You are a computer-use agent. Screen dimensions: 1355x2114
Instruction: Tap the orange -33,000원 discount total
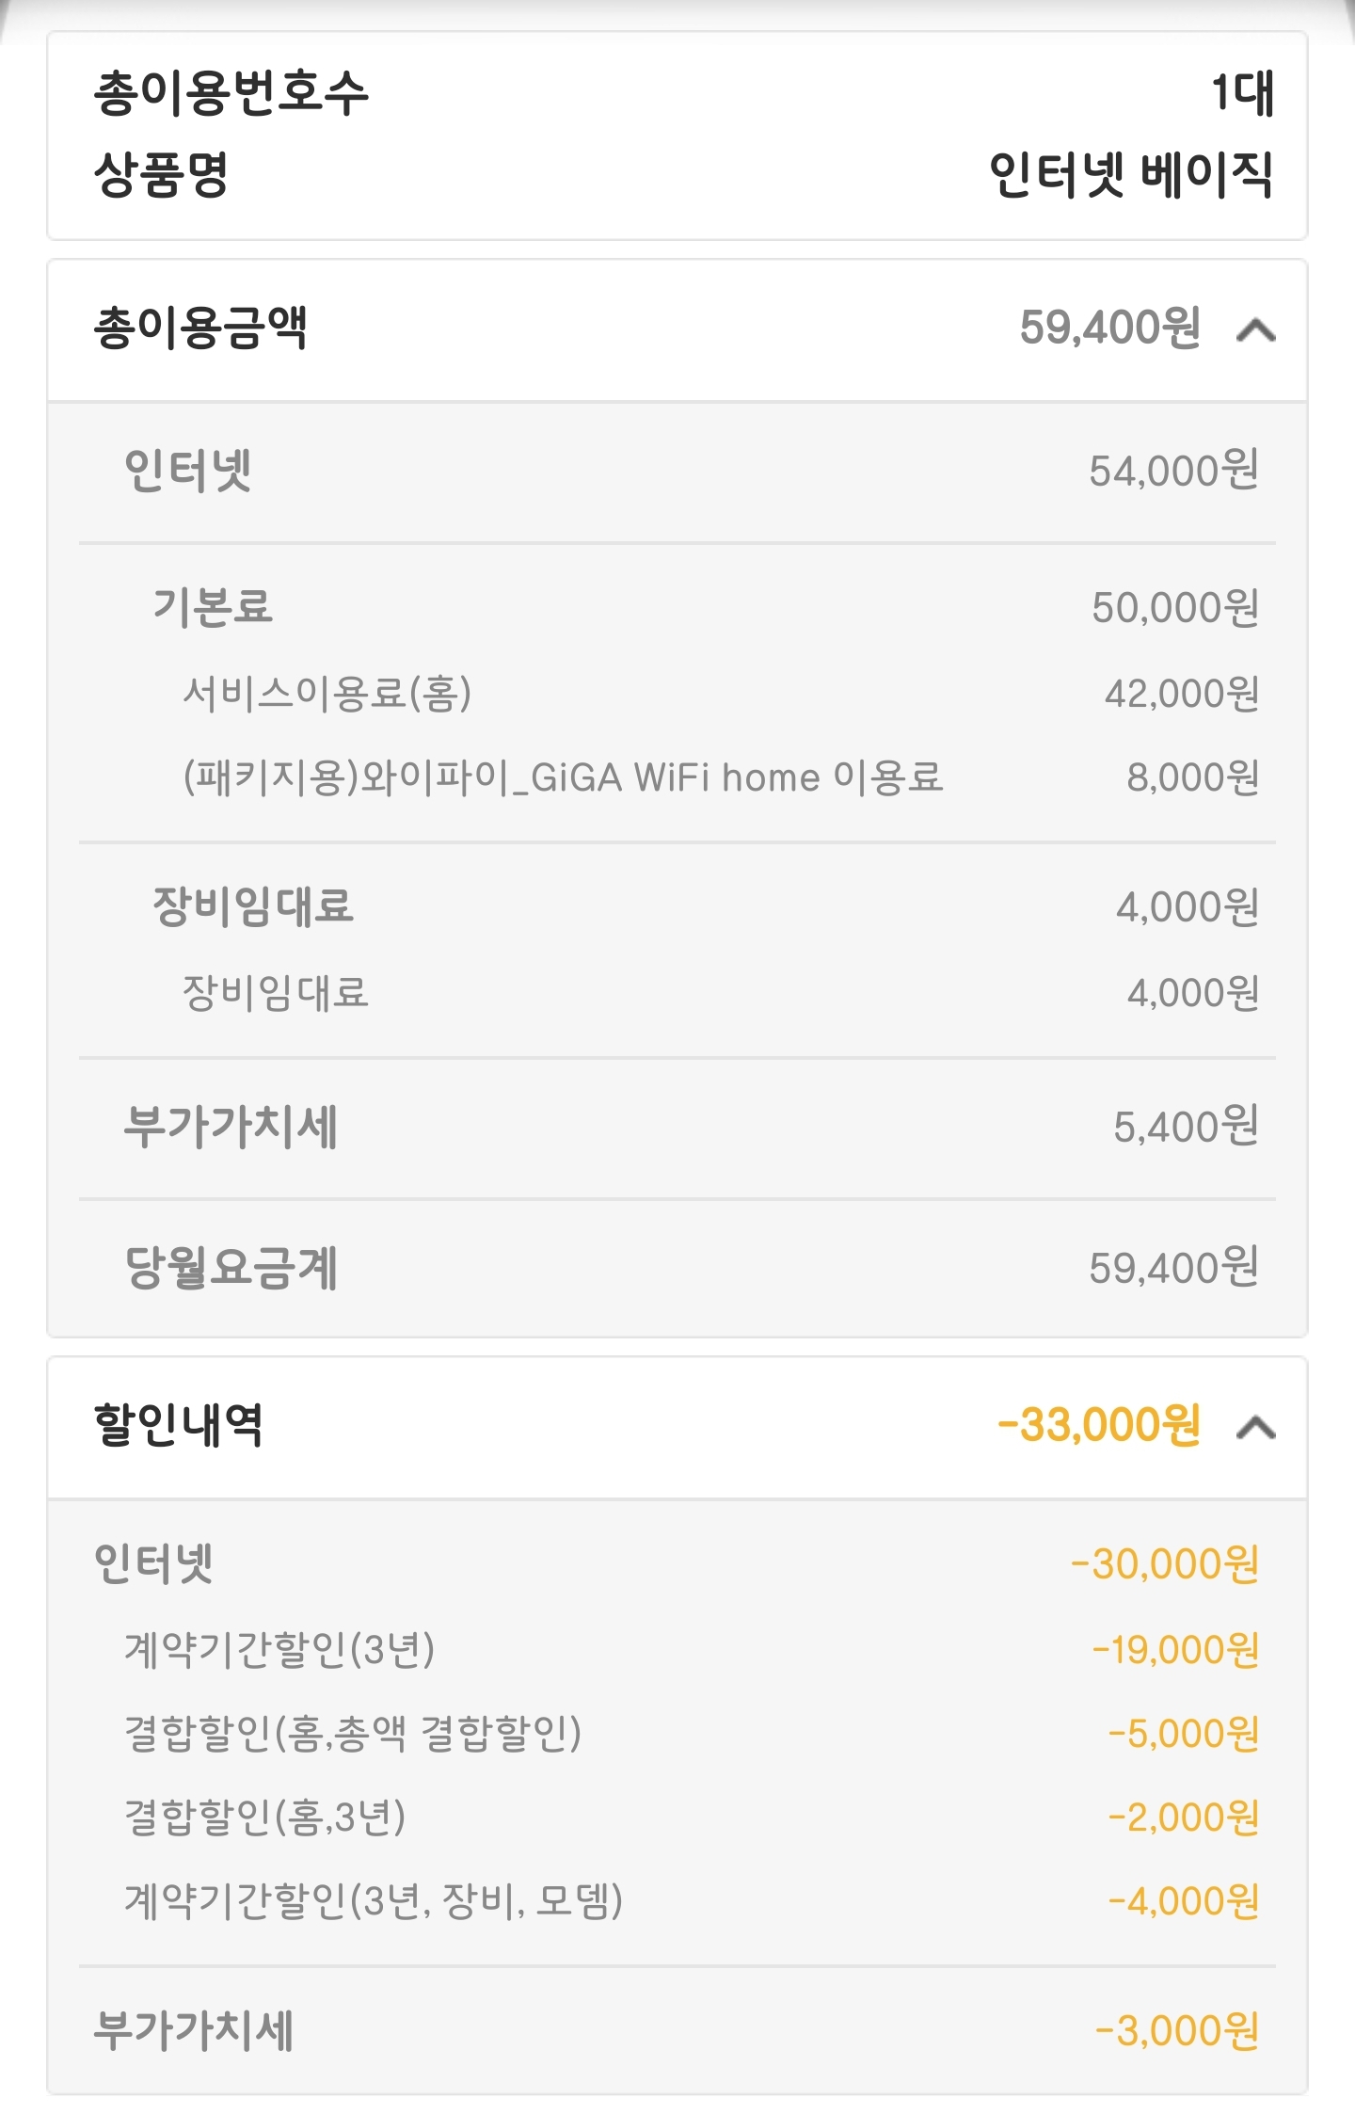click(x=1098, y=1425)
